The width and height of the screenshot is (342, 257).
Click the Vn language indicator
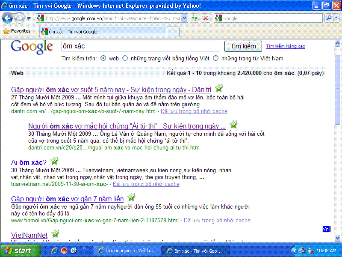pyautogui.click(x=326, y=229)
